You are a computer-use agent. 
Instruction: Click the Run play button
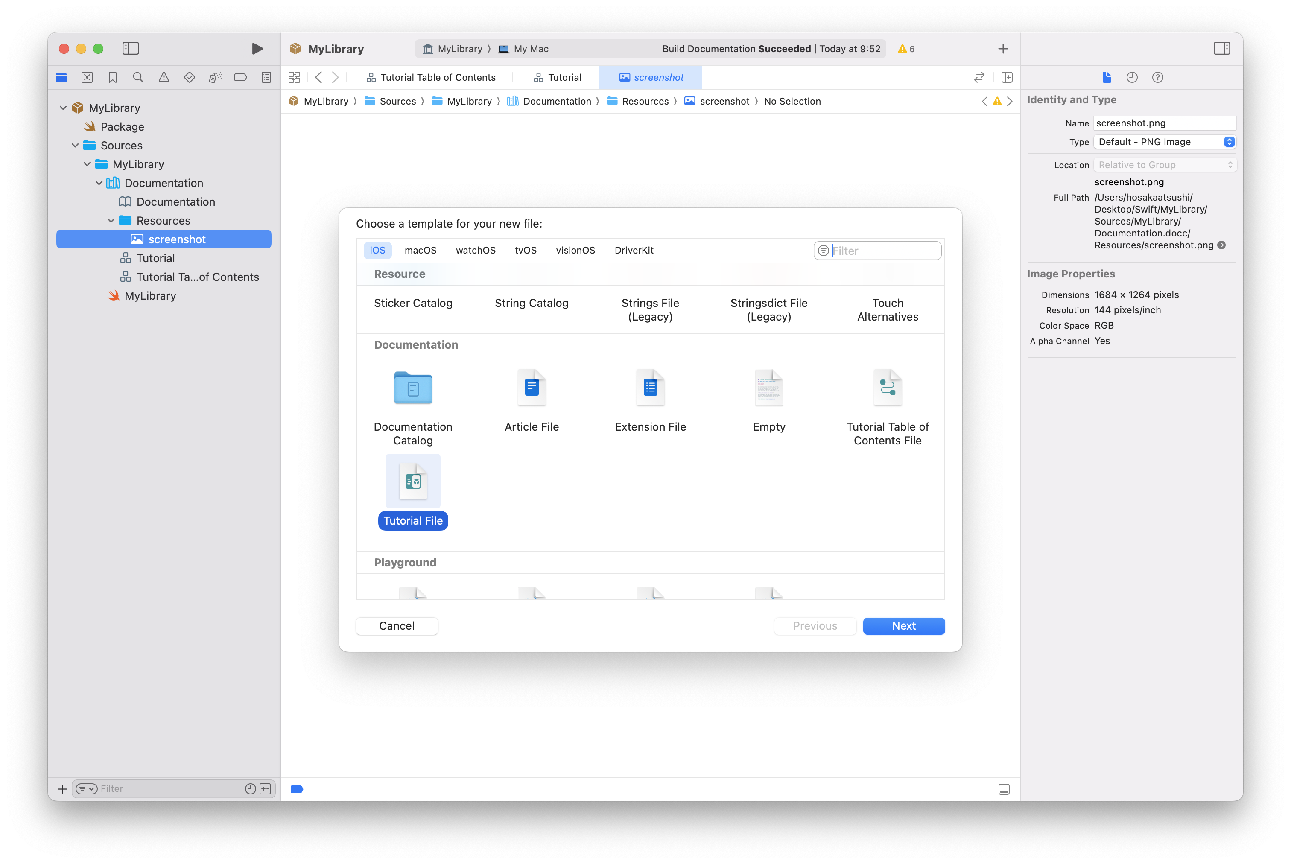point(257,49)
